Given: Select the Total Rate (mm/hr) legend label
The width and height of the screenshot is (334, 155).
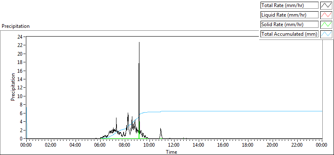Looking at the screenshot, I should [289, 5].
